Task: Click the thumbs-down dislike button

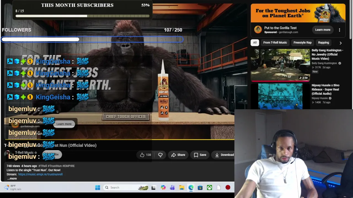Action: [160, 155]
